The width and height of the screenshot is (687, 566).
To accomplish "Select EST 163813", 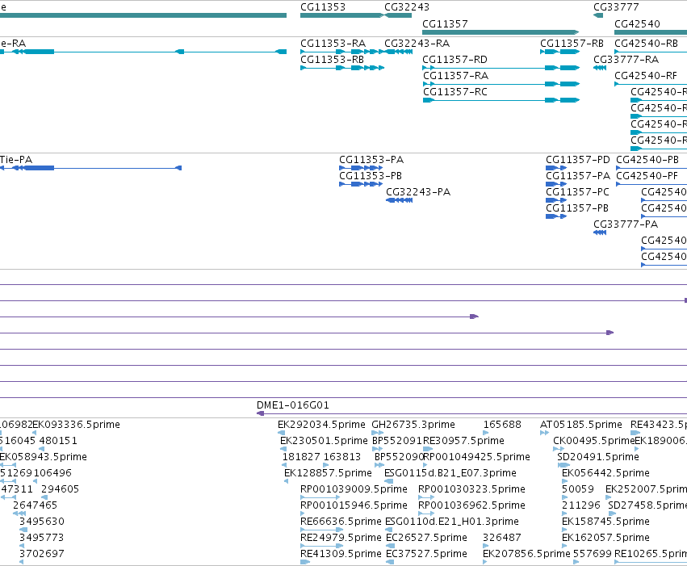I will tap(341, 457).
